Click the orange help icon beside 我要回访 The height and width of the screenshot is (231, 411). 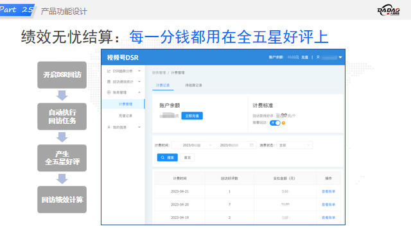click(283, 123)
